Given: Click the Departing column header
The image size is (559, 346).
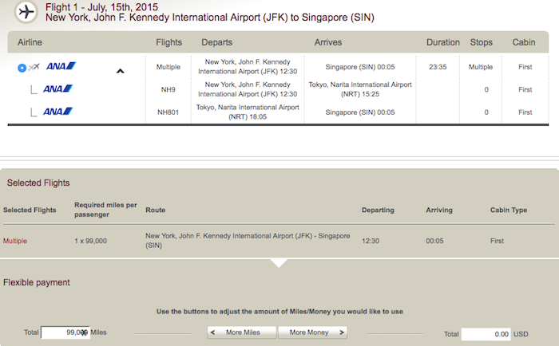Looking at the screenshot, I should click(x=378, y=210).
